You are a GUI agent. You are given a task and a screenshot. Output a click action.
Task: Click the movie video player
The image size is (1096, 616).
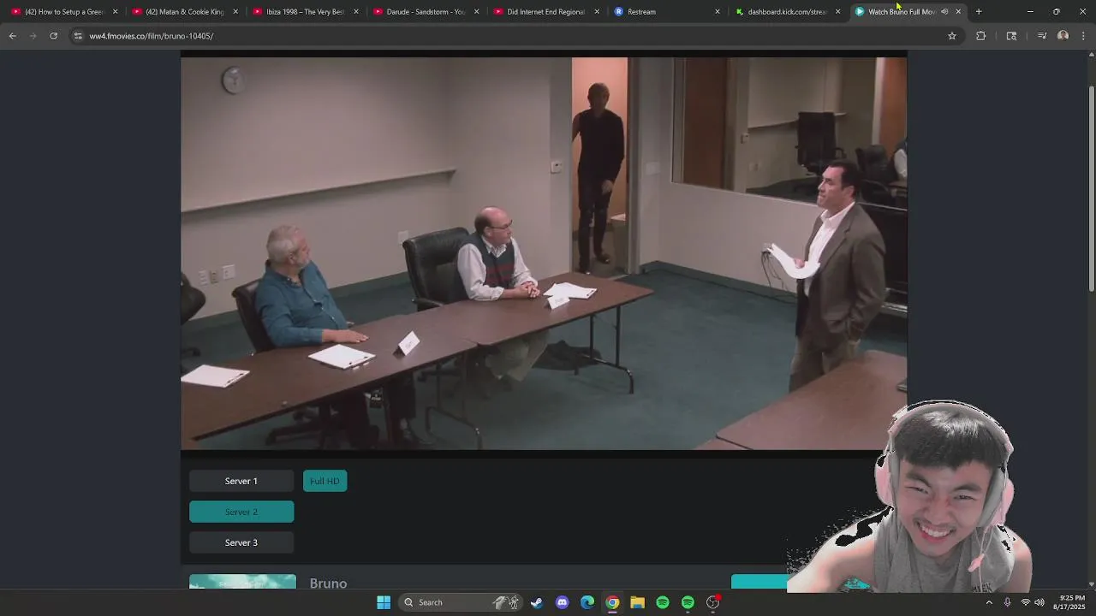point(544,253)
